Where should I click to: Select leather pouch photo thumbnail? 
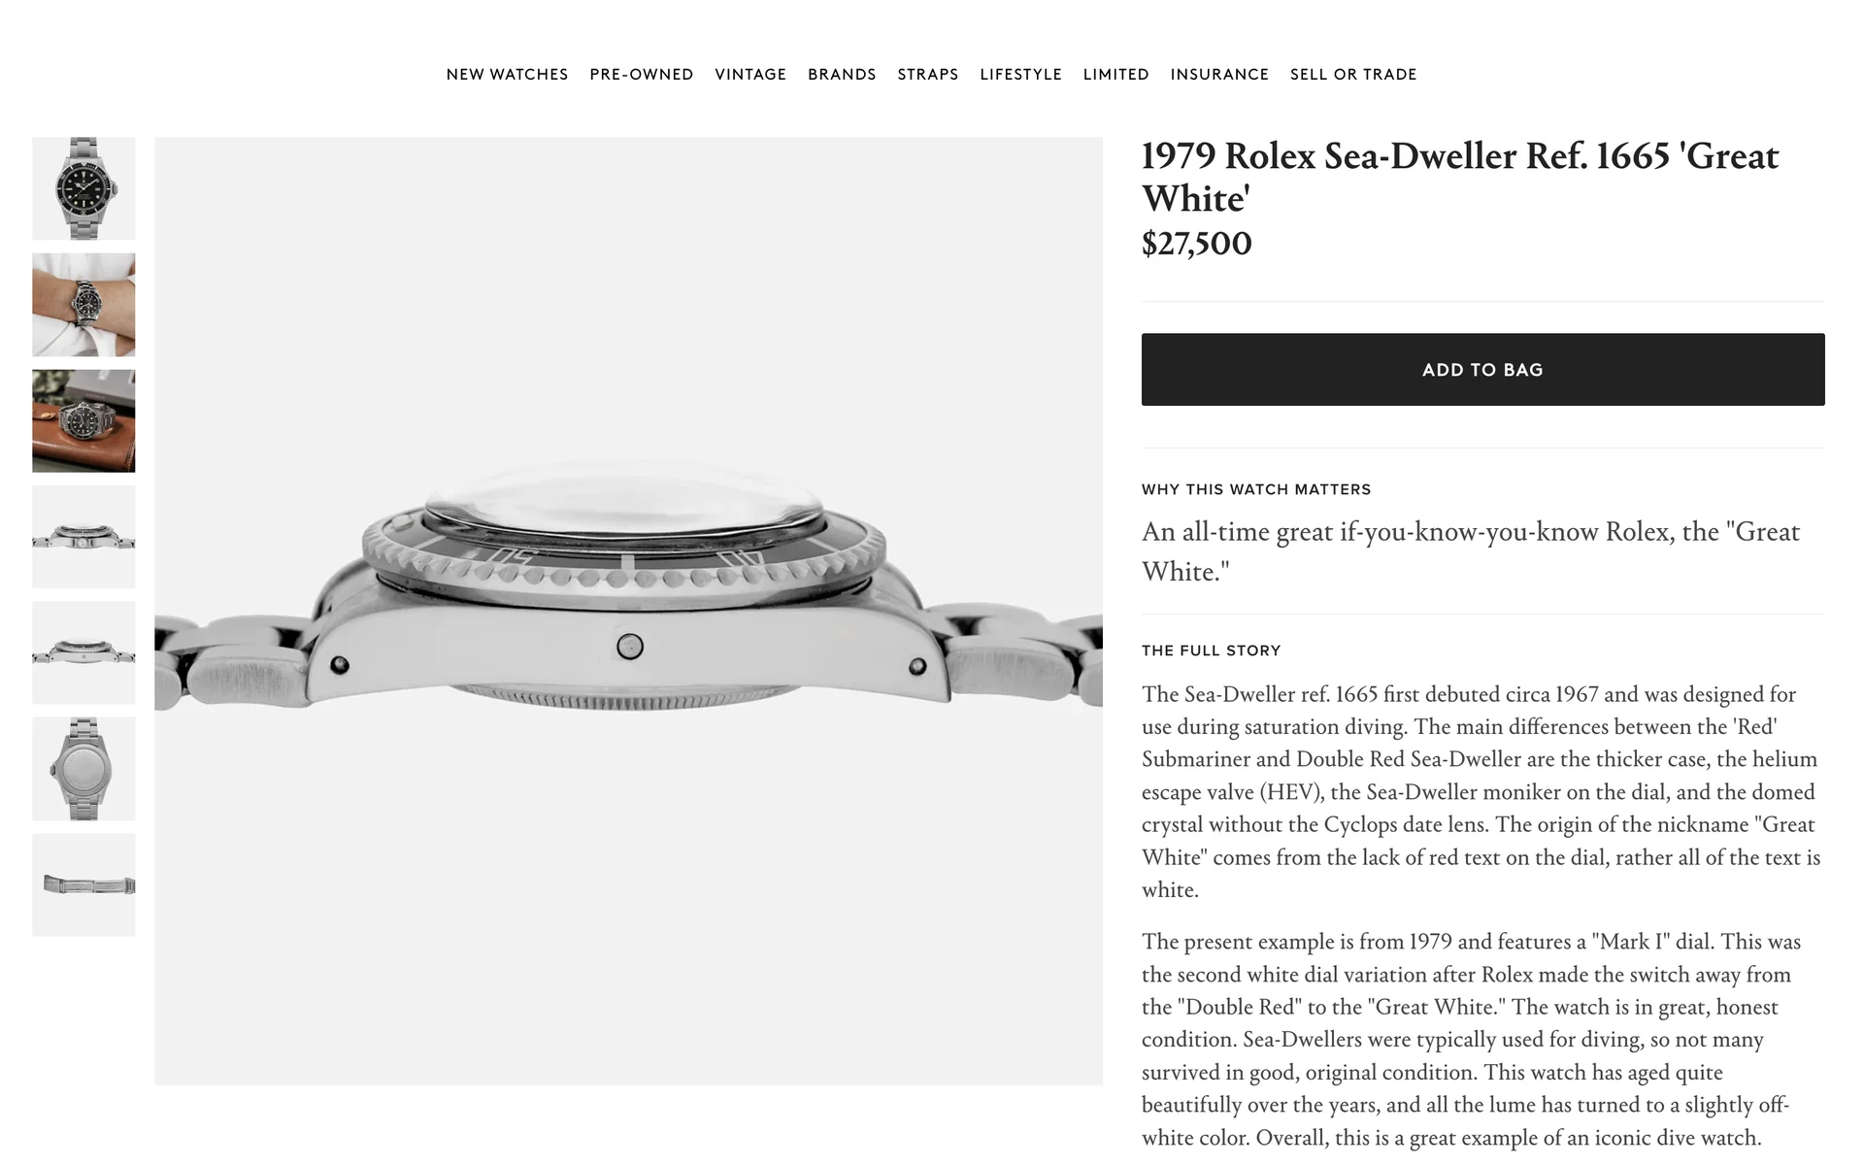coord(83,421)
